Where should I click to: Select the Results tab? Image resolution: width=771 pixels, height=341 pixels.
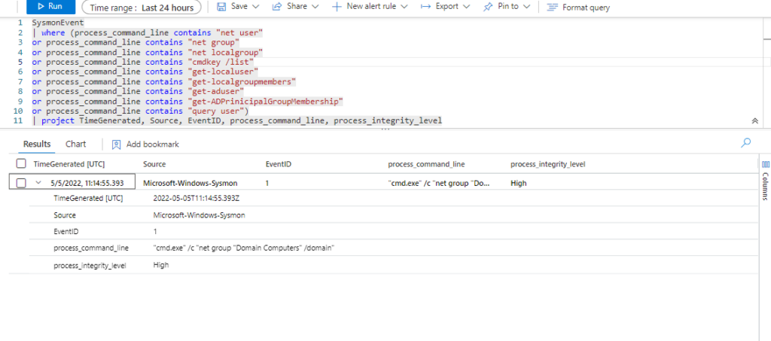(x=37, y=144)
